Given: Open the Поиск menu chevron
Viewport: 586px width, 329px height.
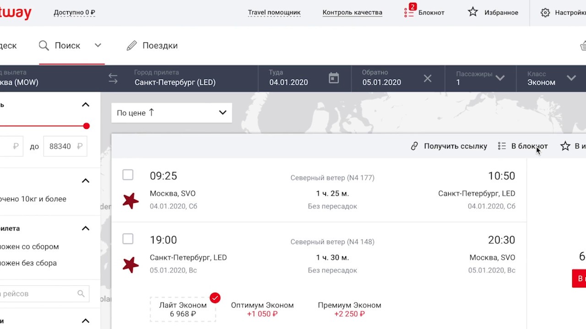Looking at the screenshot, I should coord(98,45).
